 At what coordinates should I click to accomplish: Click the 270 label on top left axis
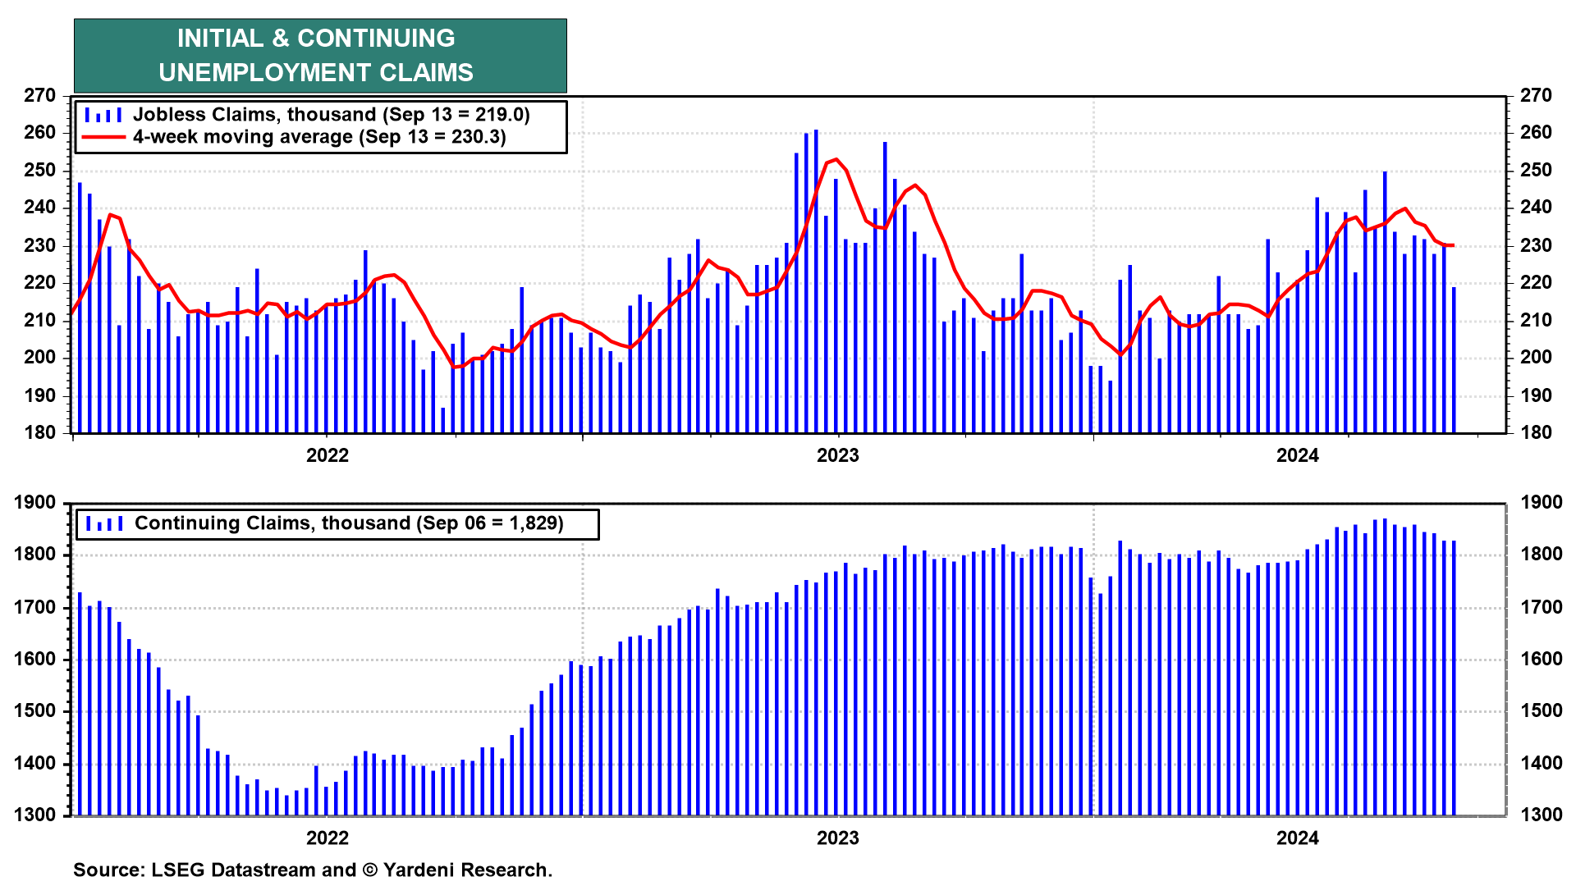(39, 96)
